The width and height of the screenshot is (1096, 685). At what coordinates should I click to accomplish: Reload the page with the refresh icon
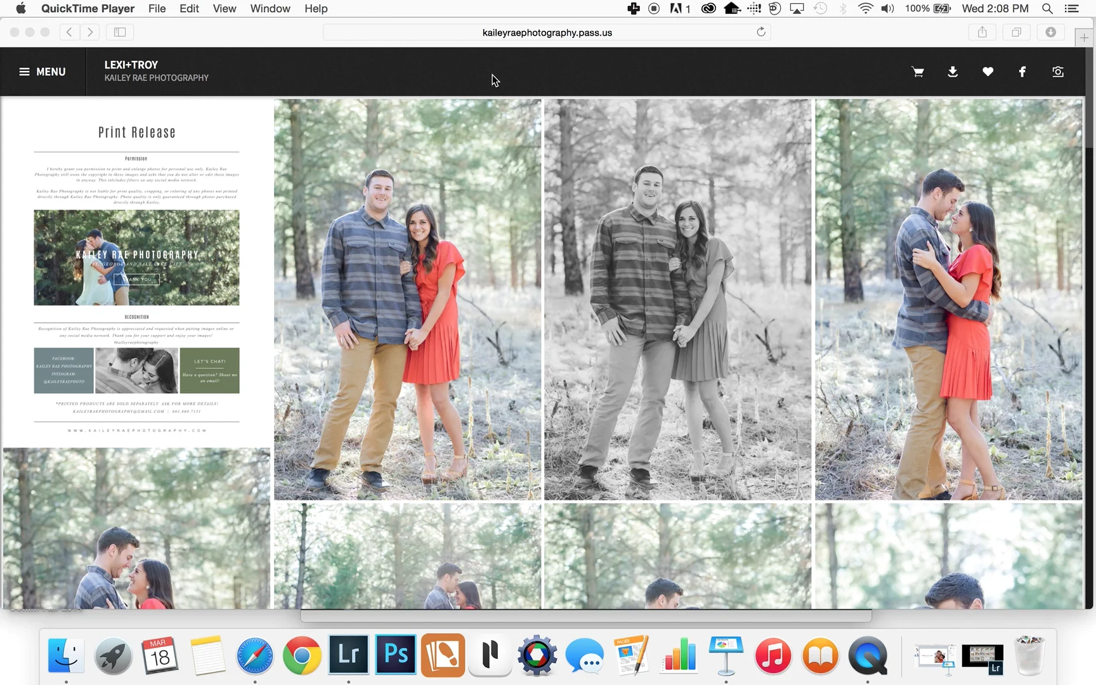(x=761, y=32)
